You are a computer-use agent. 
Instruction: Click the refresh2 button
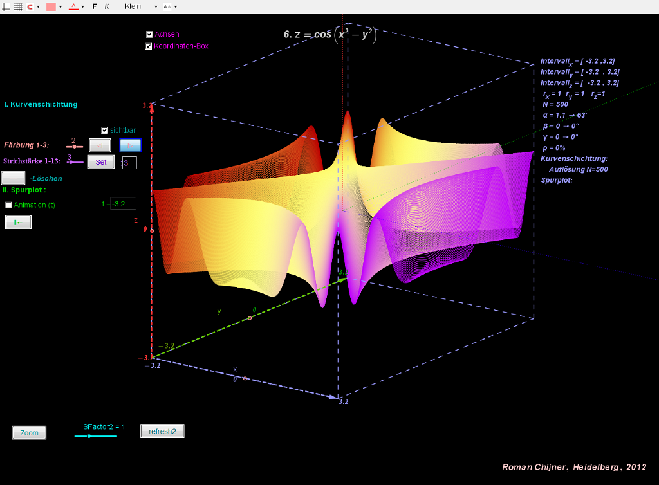[162, 431]
